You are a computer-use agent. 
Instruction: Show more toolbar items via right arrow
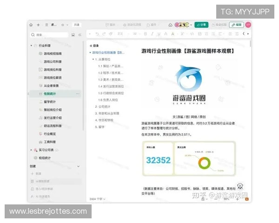[x=248, y=34]
